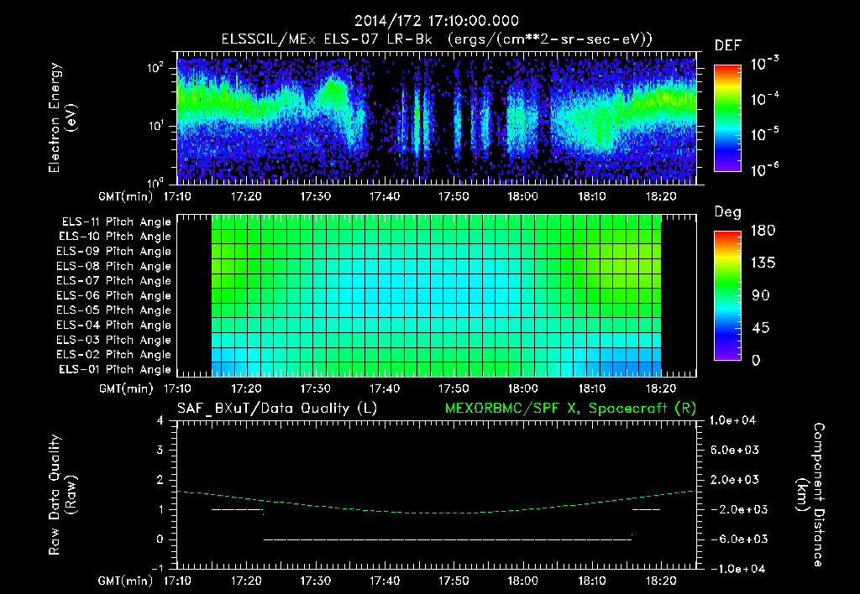Click the GMT(min) label under the spectrogram
This screenshot has height=594, width=860.
[x=126, y=196]
